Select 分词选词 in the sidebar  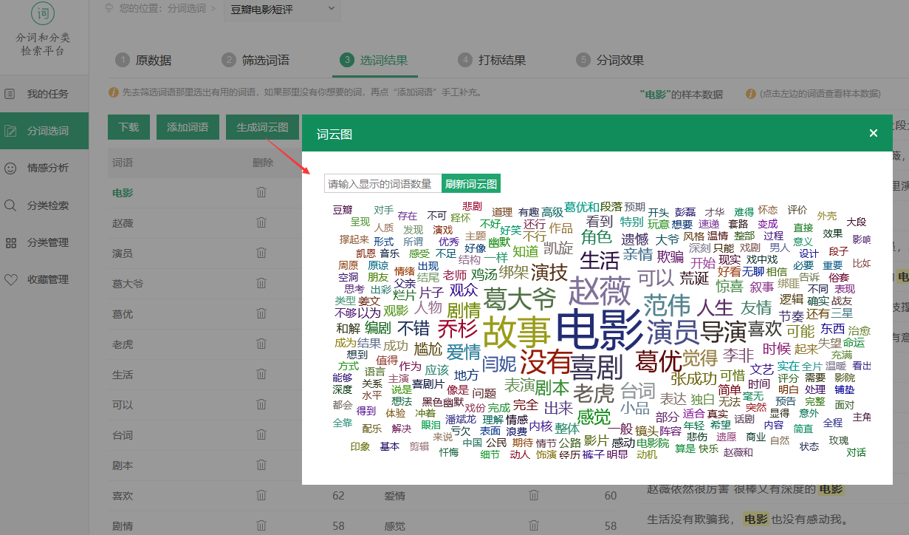pos(44,131)
